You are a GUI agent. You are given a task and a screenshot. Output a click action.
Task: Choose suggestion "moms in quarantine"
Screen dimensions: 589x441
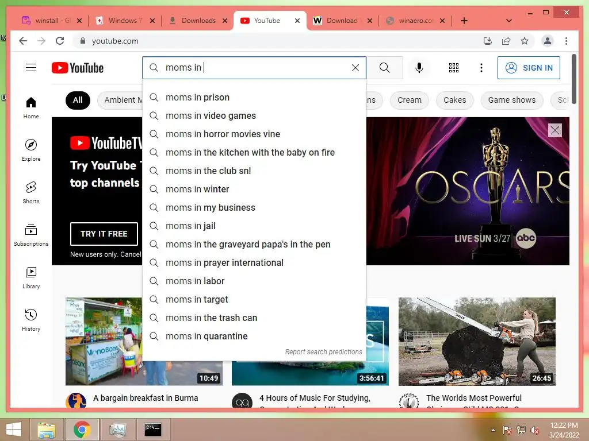click(x=254, y=336)
